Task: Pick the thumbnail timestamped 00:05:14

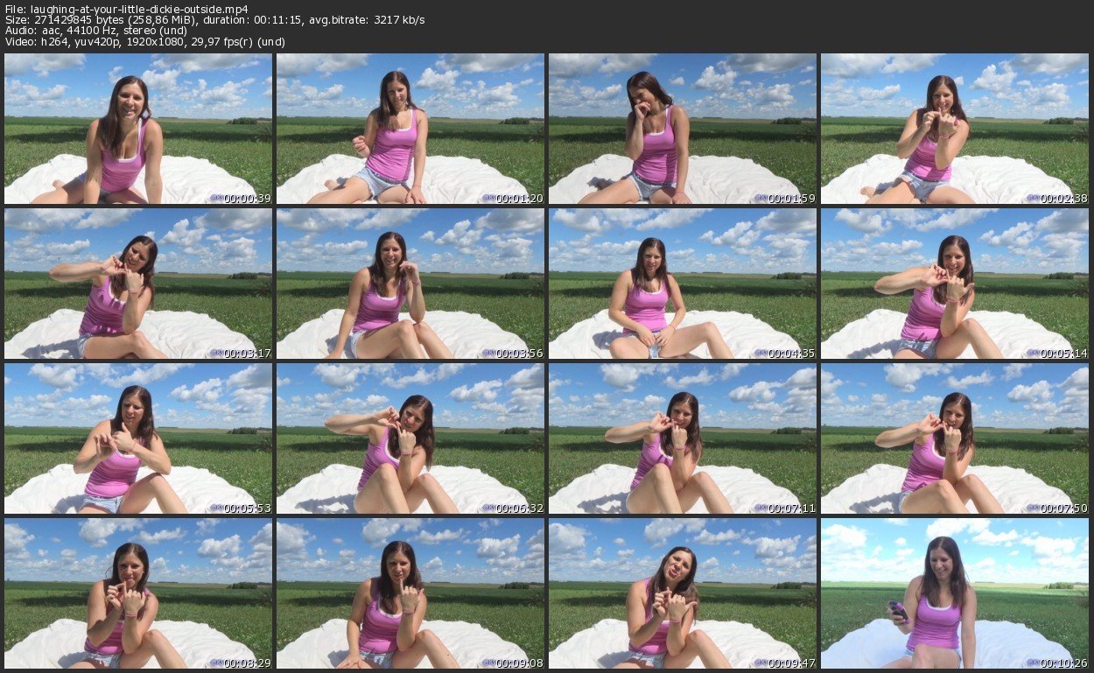Action: pos(955,284)
